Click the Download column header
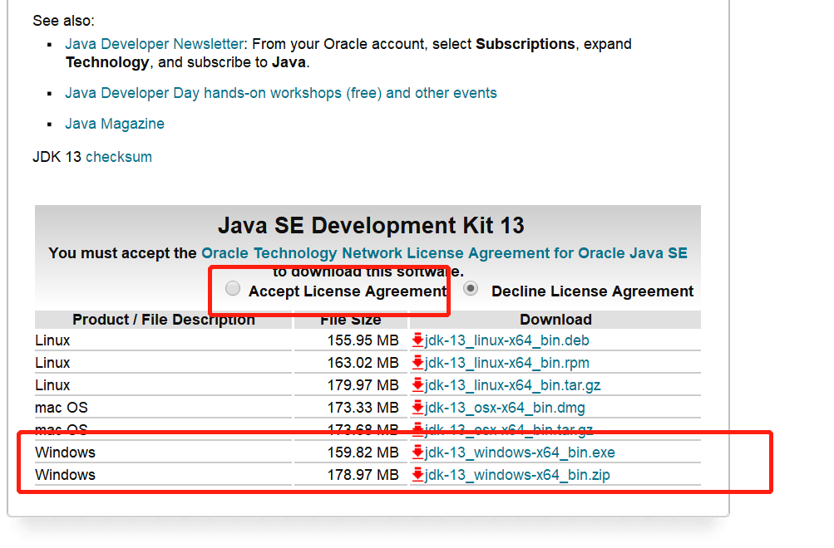Screen dimensions: 834x548 coord(555,320)
